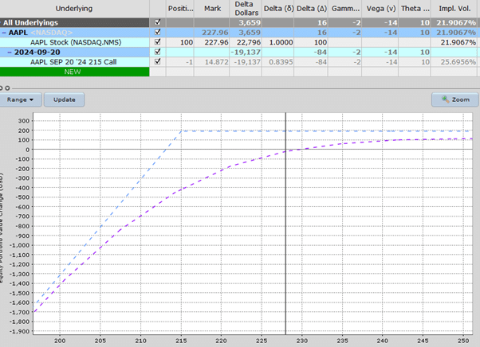
Task: Collapse the AAPL underlying group
Action: coord(4,33)
